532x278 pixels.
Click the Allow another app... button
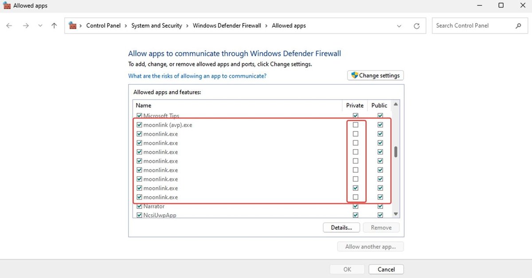click(371, 247)
